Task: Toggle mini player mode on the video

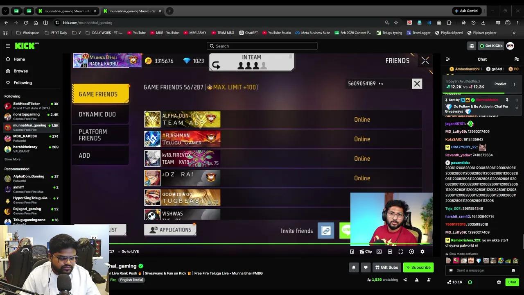Action: point(352,252)
